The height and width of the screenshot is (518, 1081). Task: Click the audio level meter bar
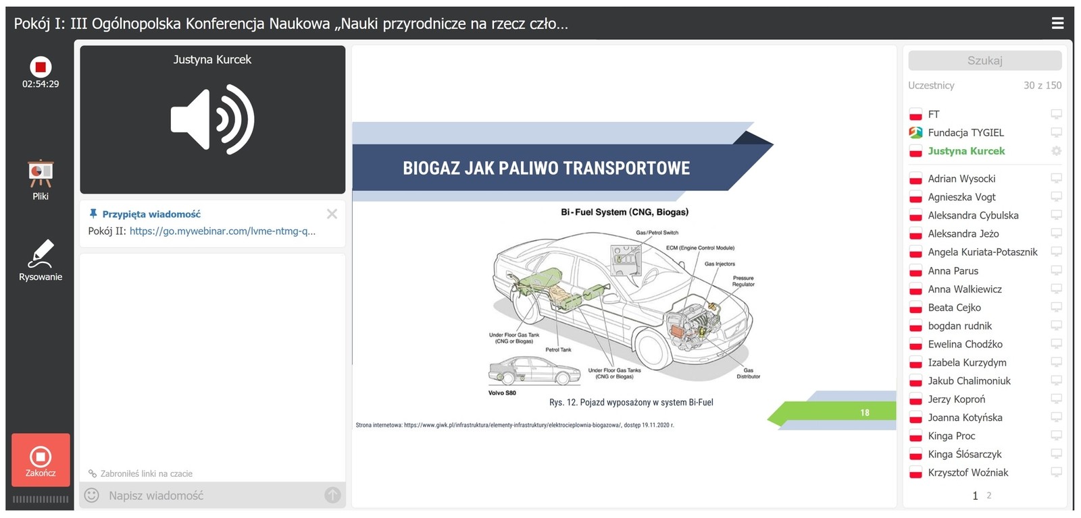tap(41, 500)
